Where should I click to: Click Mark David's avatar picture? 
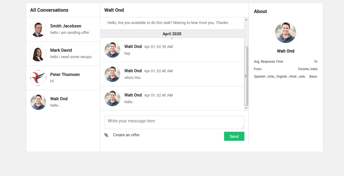[38, 54]
